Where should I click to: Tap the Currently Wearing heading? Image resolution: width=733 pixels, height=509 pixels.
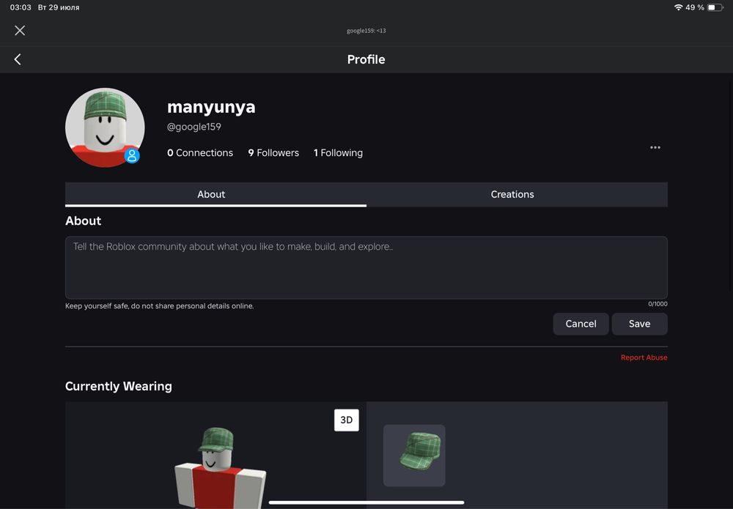coord(119,386)
